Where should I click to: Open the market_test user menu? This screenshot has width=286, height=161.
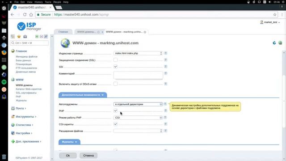coord(270,22)
